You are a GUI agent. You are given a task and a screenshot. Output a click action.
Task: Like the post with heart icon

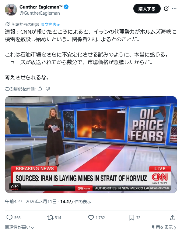point(91,218)
